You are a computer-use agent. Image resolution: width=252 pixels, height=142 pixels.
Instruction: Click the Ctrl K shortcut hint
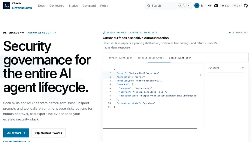click(184, 6)
